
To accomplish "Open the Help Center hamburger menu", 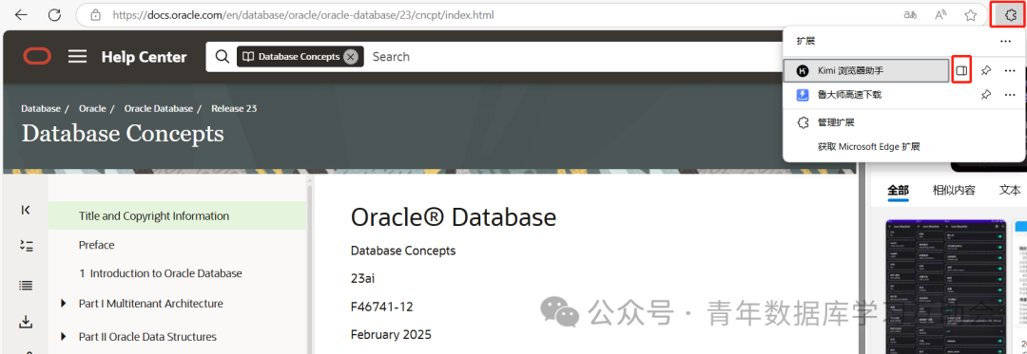I will [77, 57].
